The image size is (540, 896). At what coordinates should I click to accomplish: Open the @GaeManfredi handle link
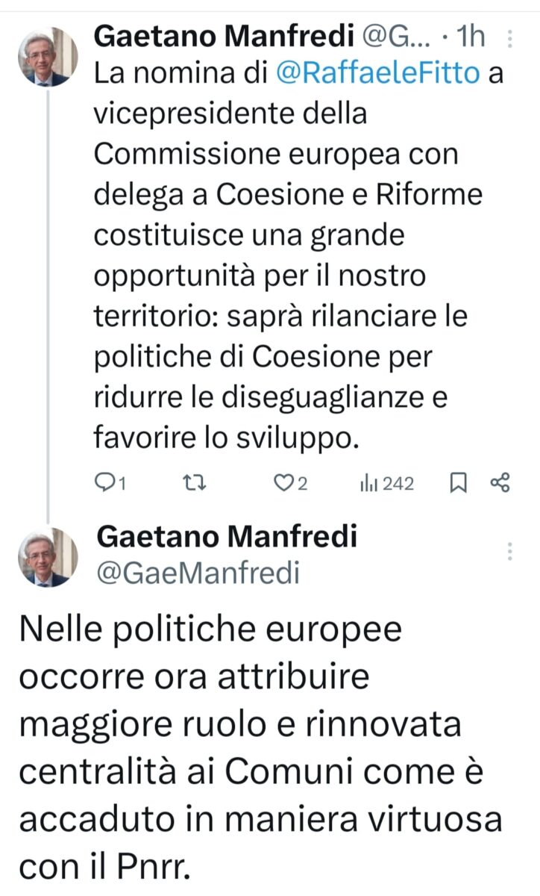click(x=198, y=573)
